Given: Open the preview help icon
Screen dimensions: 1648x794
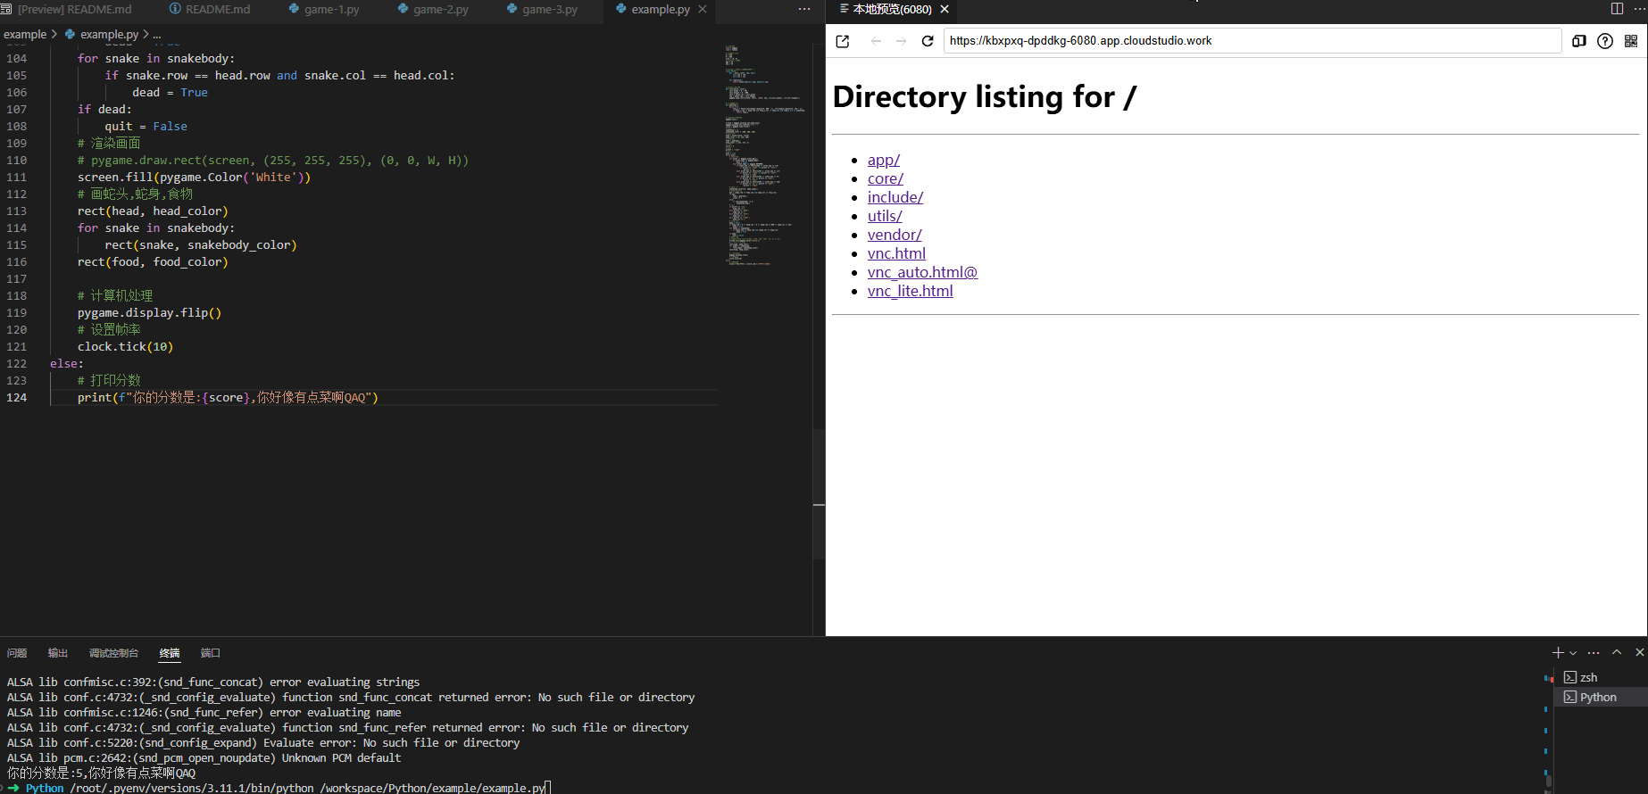Looking at the screenshot, I should [x=1605, y=41].
